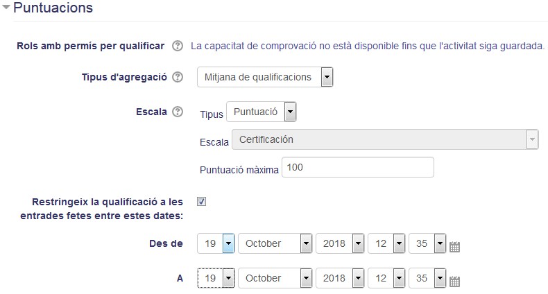
Task: Open the A minute dropdown
Action: (427, 278)
